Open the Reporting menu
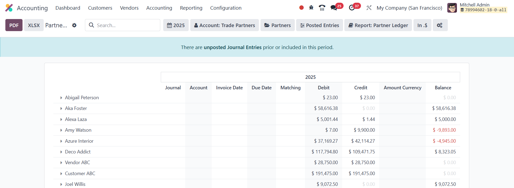This screenshot has width=514, height=188. click(191, 8)
